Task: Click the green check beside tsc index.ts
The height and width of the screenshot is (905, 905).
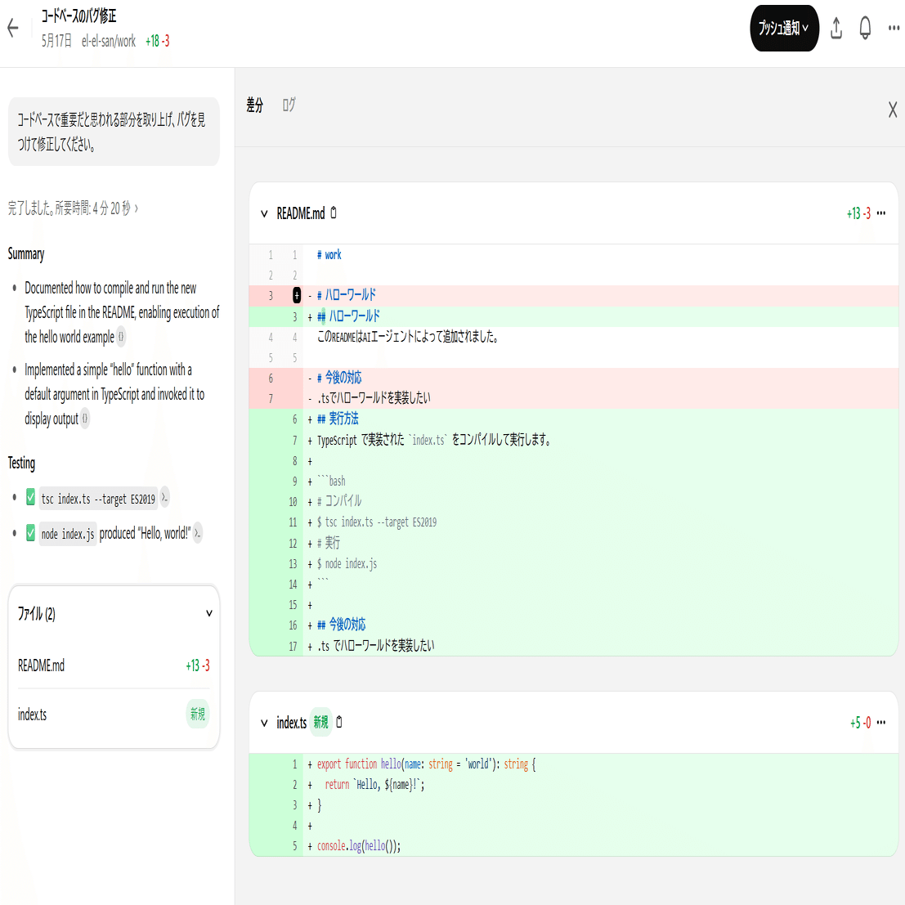Action: (x=30, y=498)
